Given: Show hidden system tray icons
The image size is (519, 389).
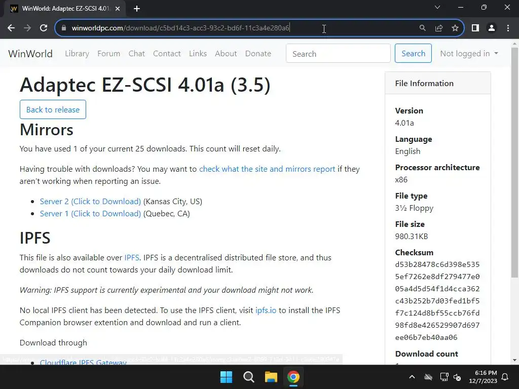Looking at the screenshot, I should (412, 377).
